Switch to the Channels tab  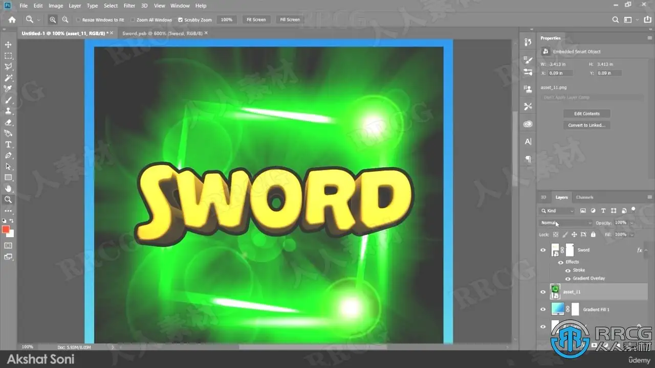coord(584,197)
